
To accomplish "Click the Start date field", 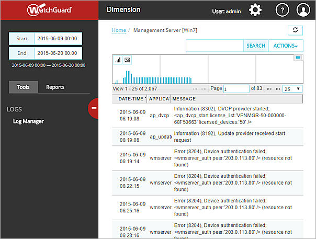I will point(58,39).
